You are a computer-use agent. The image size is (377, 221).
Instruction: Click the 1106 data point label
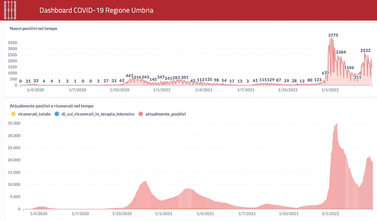pyautogui.click(x=349, y=68)
